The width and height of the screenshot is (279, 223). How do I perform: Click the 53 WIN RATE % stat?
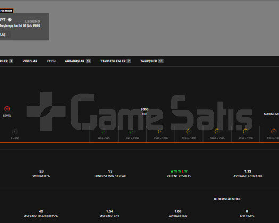coord(41,174)
